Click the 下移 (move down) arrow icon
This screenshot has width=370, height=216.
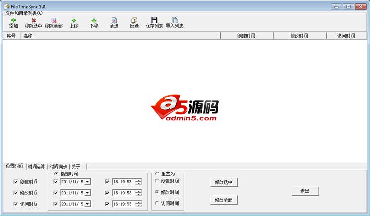(94, 21)
